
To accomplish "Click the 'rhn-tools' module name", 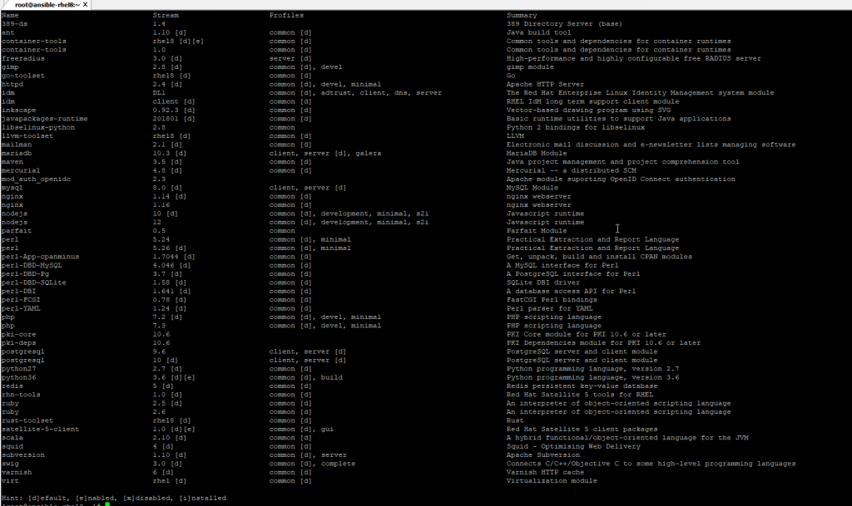I will coord(21,395).
